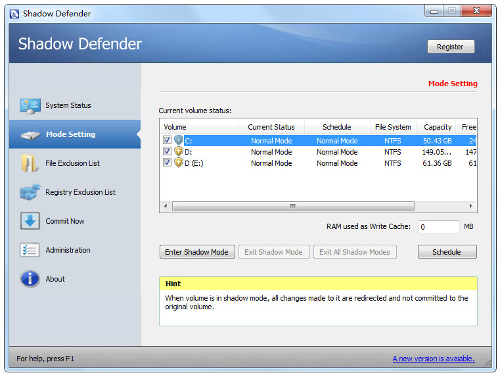Click the Registry Exclusion List cubes icon
This screenshot has width=500, height=377.
[x=30, y=192]
